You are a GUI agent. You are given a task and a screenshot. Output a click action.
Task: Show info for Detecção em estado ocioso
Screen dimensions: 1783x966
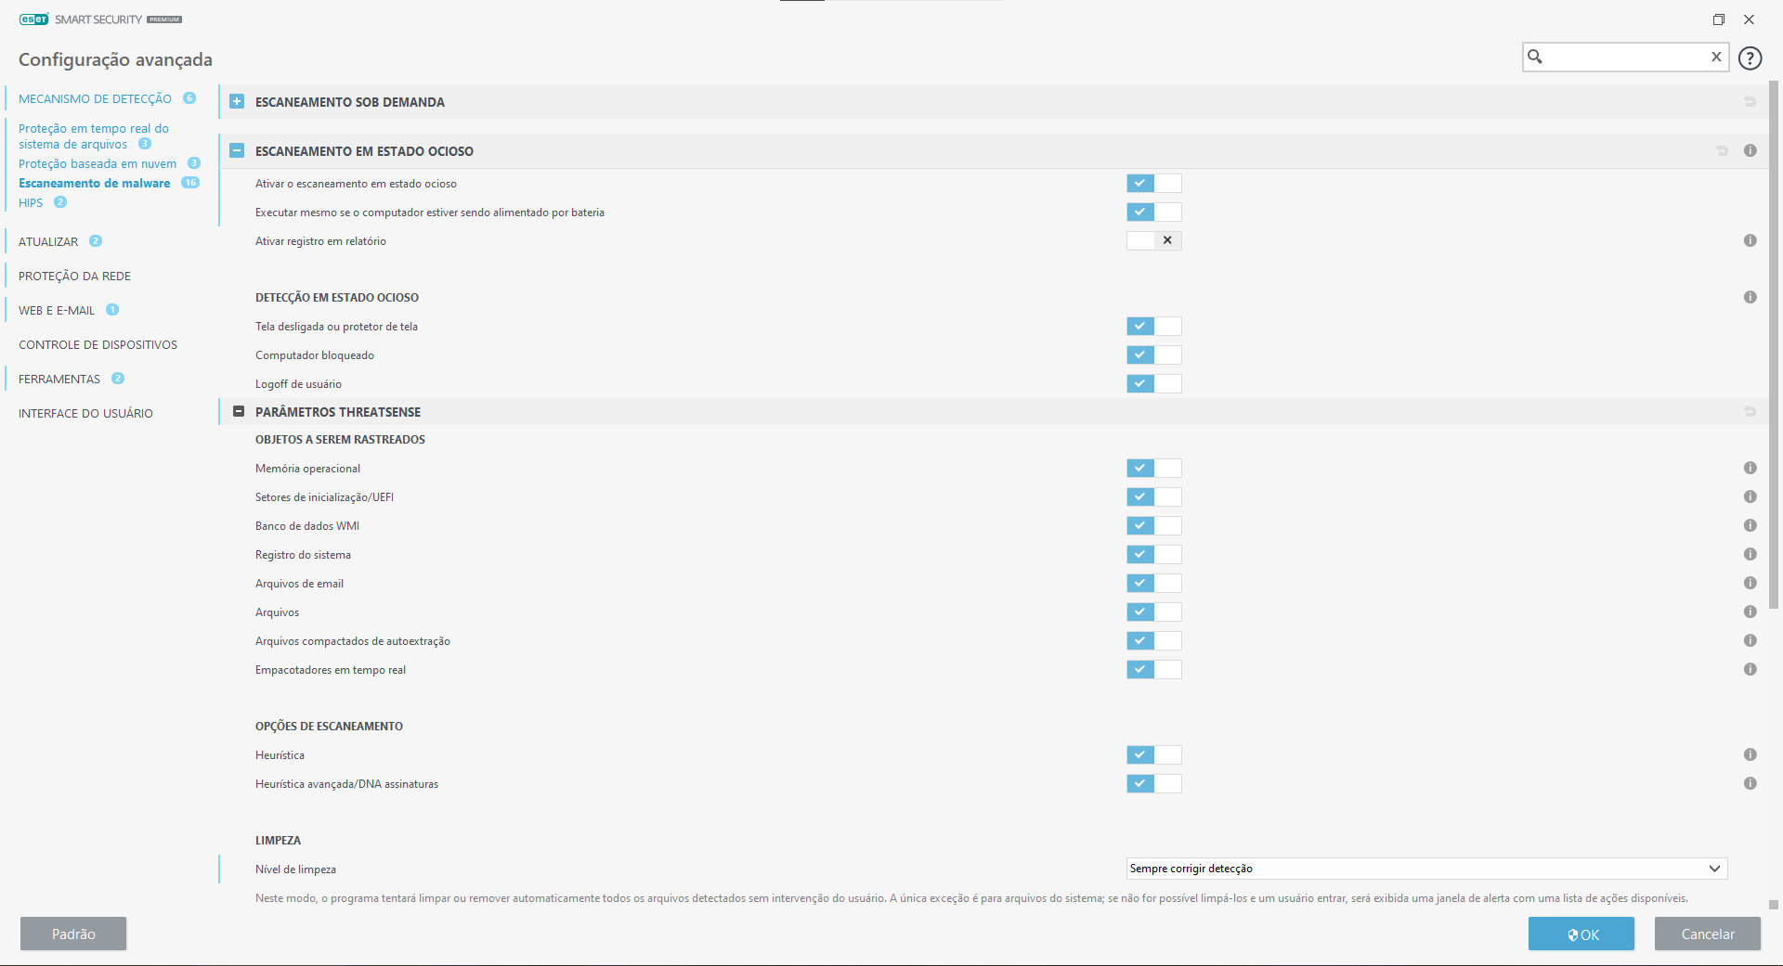(1750, 297)
